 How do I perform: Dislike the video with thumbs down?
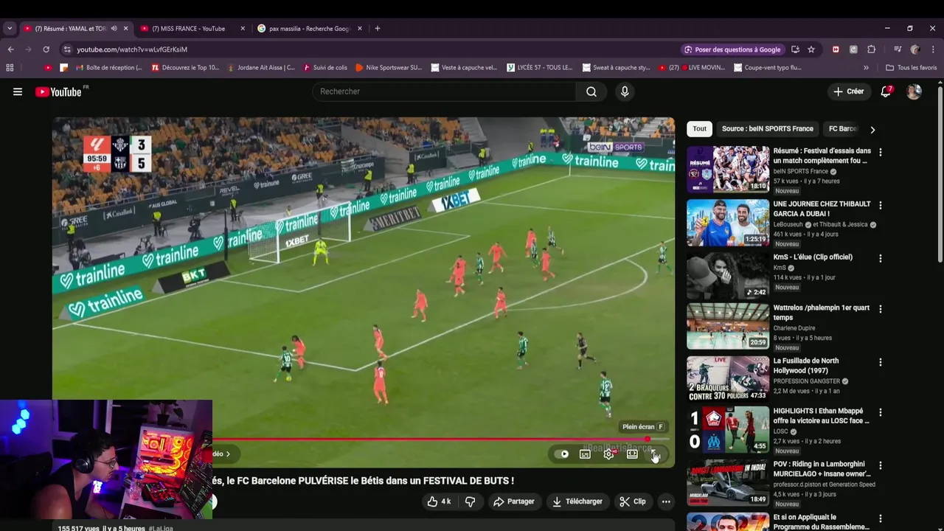tap(470, 502)
